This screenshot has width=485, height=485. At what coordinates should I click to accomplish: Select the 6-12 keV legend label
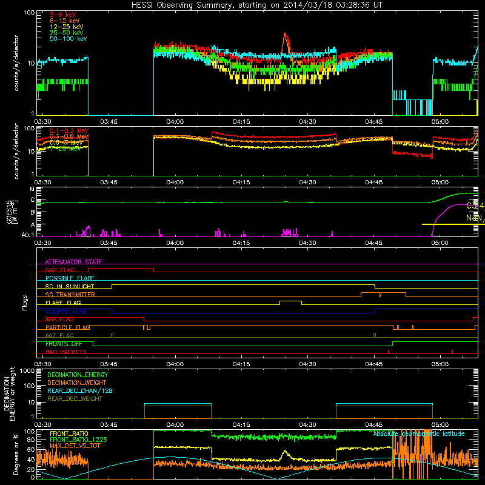click(x=64, y=21)
